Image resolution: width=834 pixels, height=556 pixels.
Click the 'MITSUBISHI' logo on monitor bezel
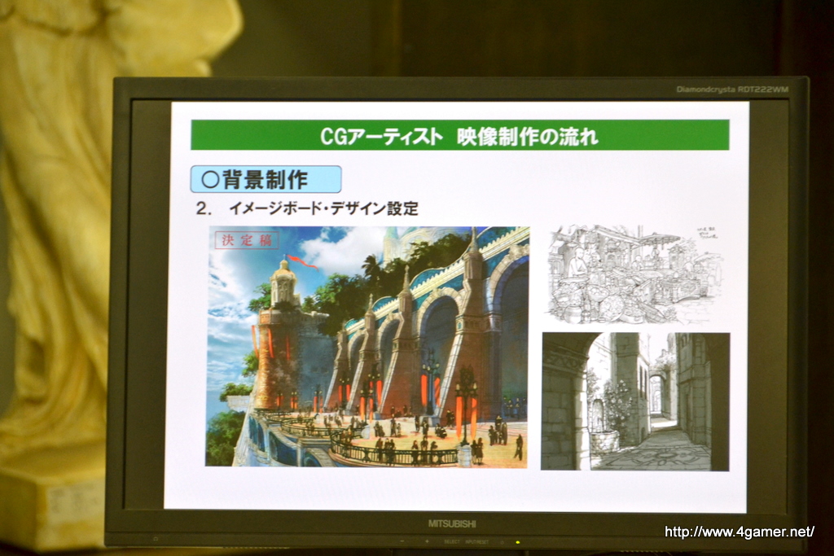click(x=452, y=523)
